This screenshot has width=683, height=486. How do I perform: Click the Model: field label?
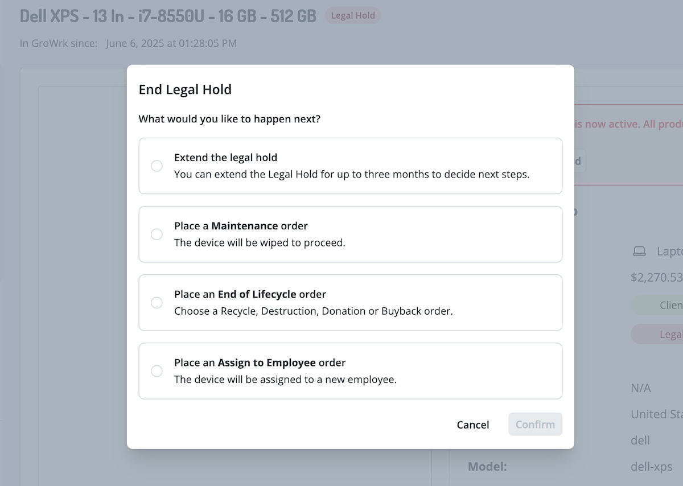[487, 467]
